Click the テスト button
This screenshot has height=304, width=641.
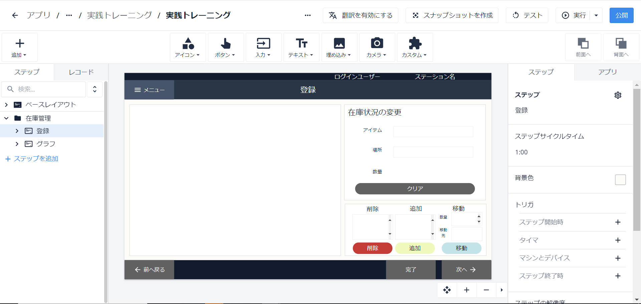527,15
